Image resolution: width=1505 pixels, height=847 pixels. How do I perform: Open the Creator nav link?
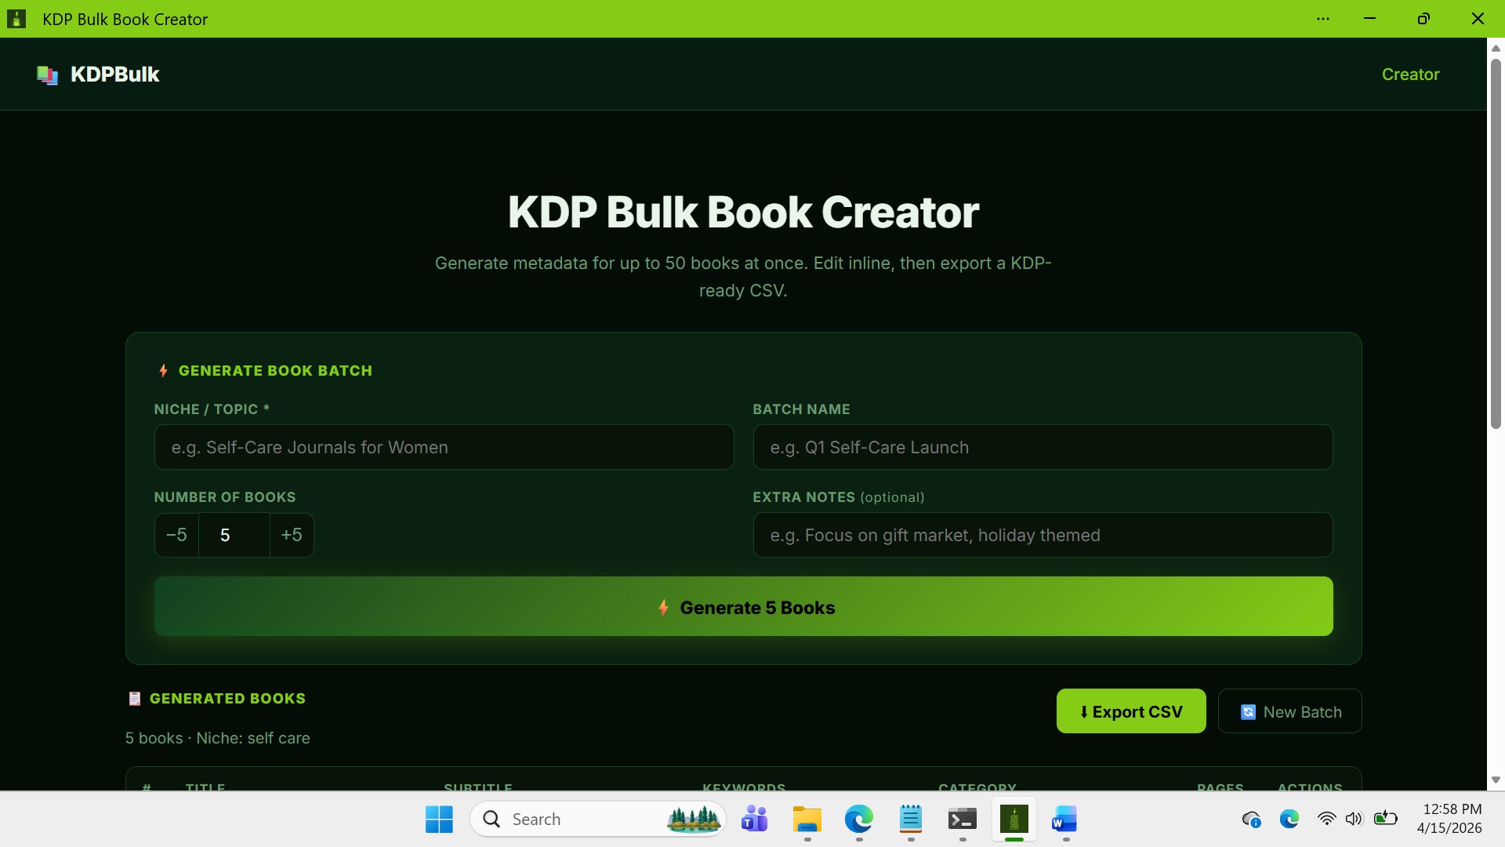(1410, 75)
